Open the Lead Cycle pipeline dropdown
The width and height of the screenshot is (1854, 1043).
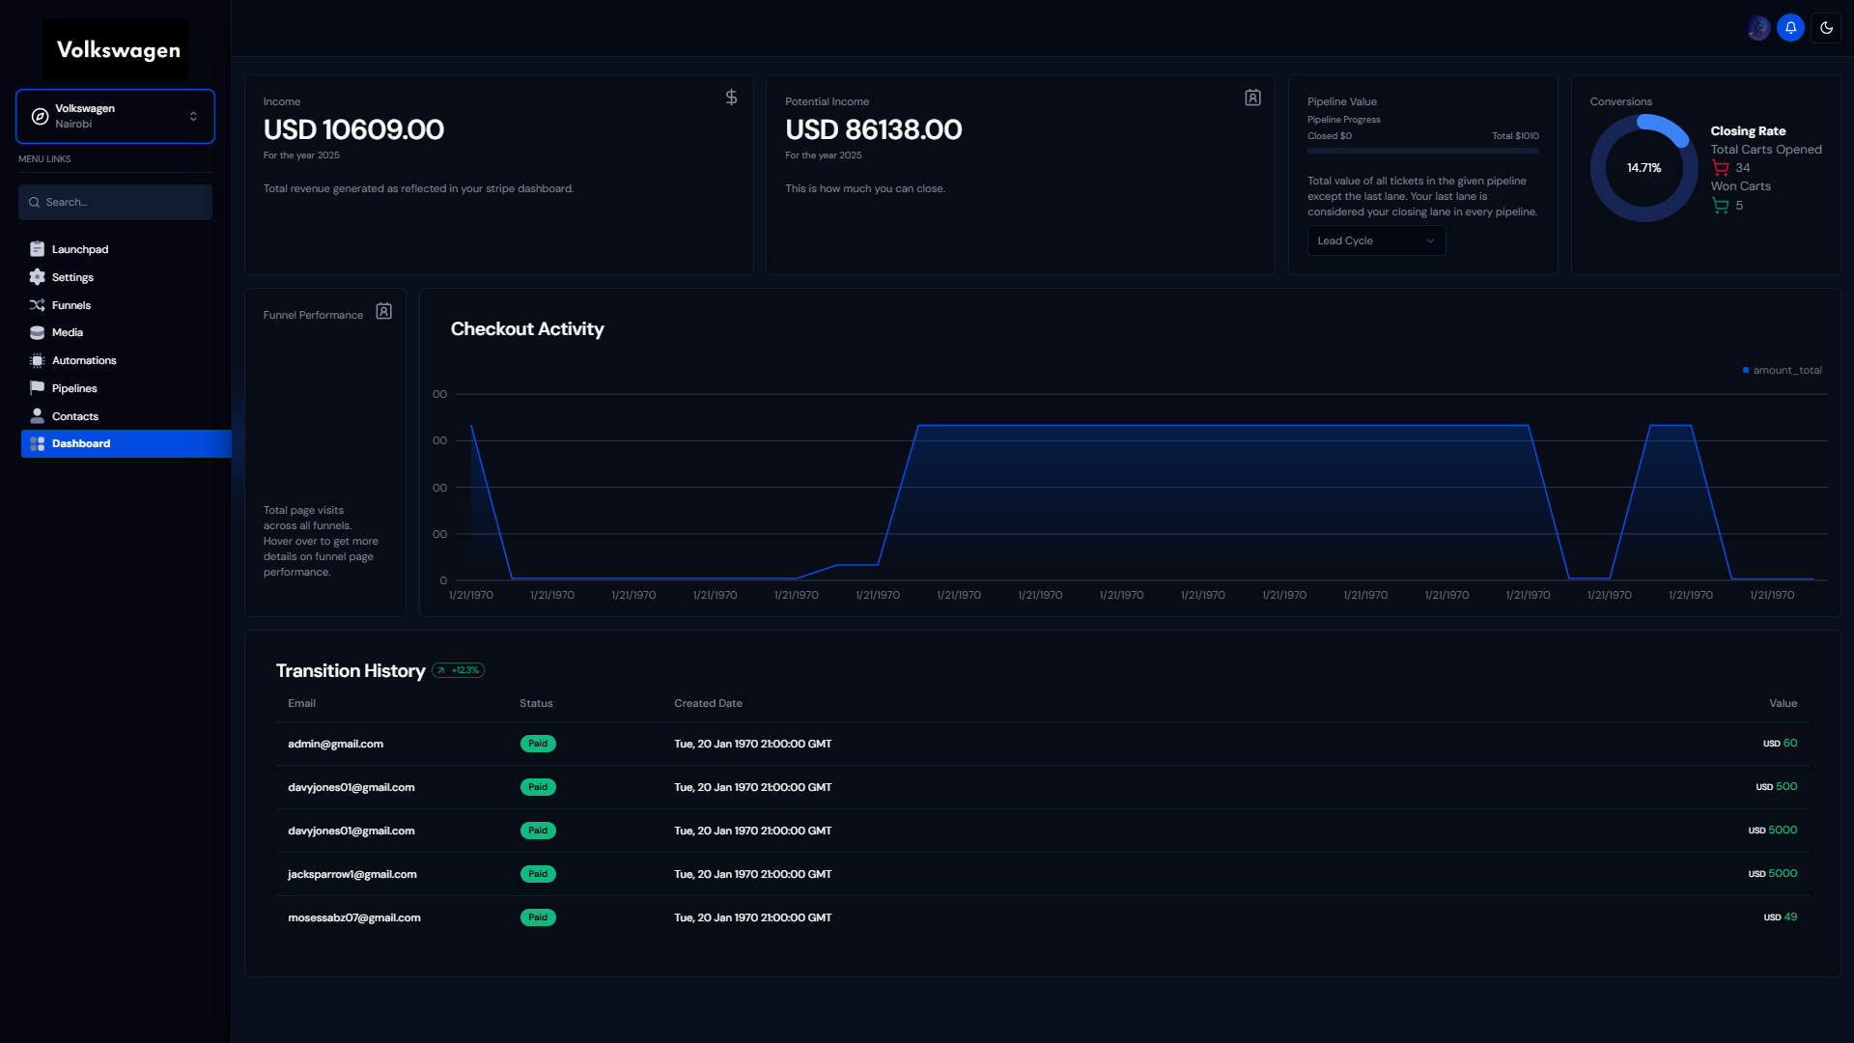(x=1376, y=240)
